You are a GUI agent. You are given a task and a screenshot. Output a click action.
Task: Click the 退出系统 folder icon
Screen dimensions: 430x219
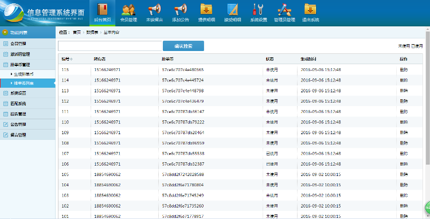point(310,9)
